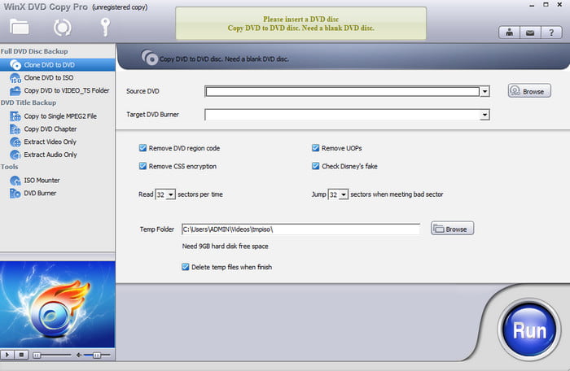This screenshot has width=570, height=371.
Task: Open help with the question mark button
Action: [551, 33]
